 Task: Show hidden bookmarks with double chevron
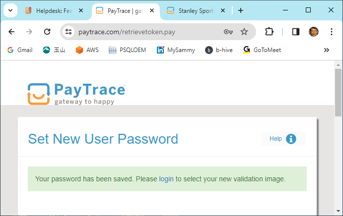point(327,50)
